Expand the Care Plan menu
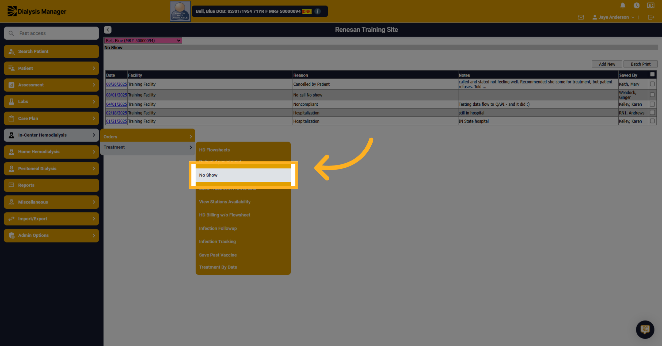 52,118
